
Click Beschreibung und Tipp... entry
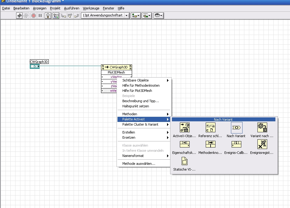pos(141,101)
